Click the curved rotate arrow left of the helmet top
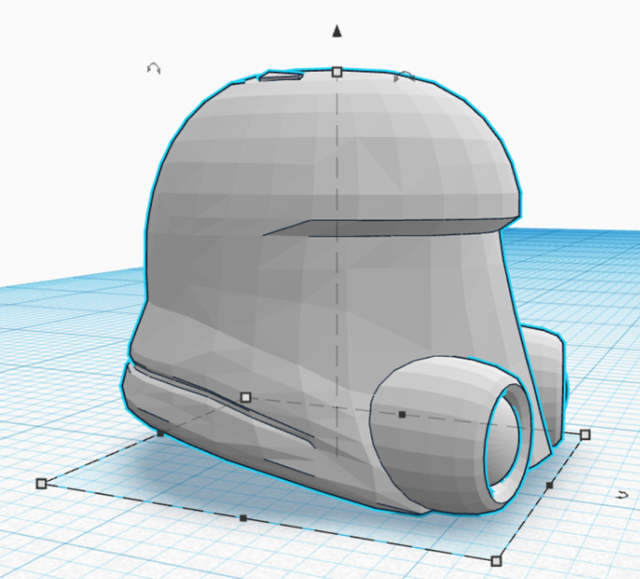This screenshot has height=579, width=640. 154,70
